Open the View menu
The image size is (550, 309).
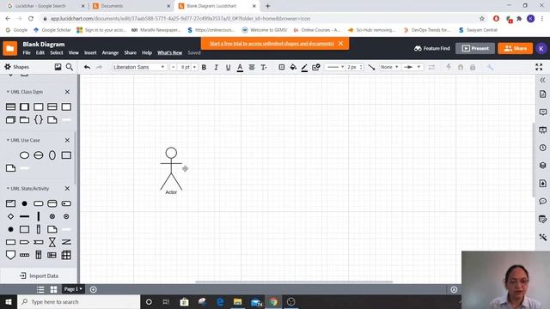[73, 53]
